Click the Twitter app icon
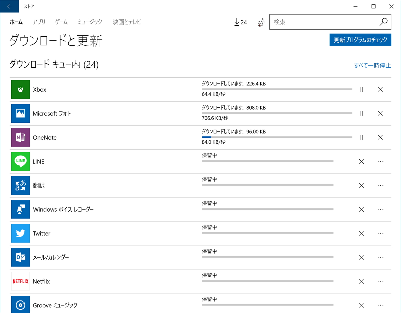Image resolution: width=401 pixels, height=313 pixels. coord(20,233)
